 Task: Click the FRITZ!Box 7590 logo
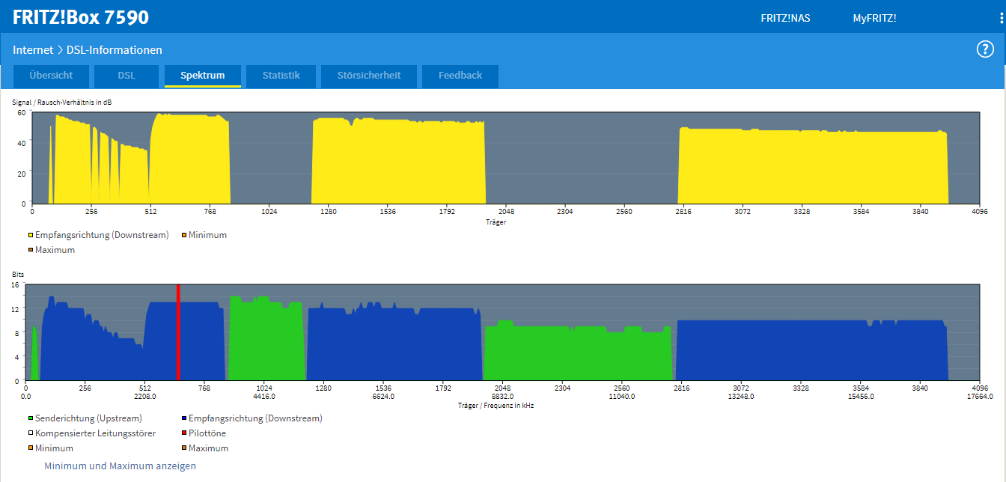81,17
